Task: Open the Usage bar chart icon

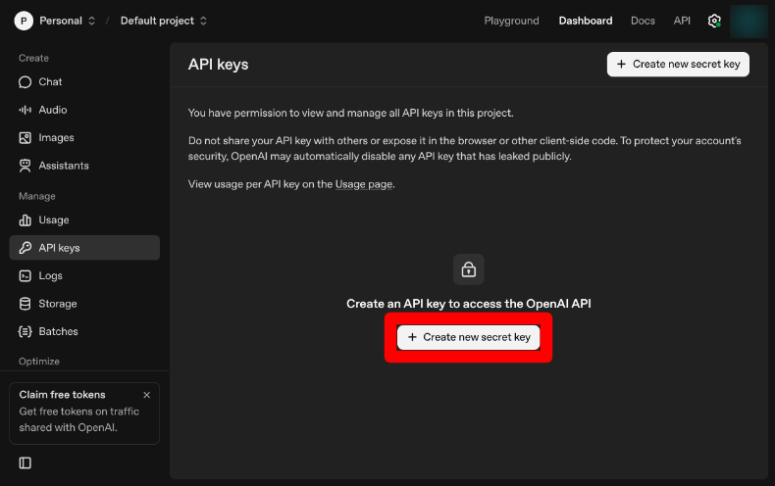Action: pyautogui.click(x=25, y=220)
